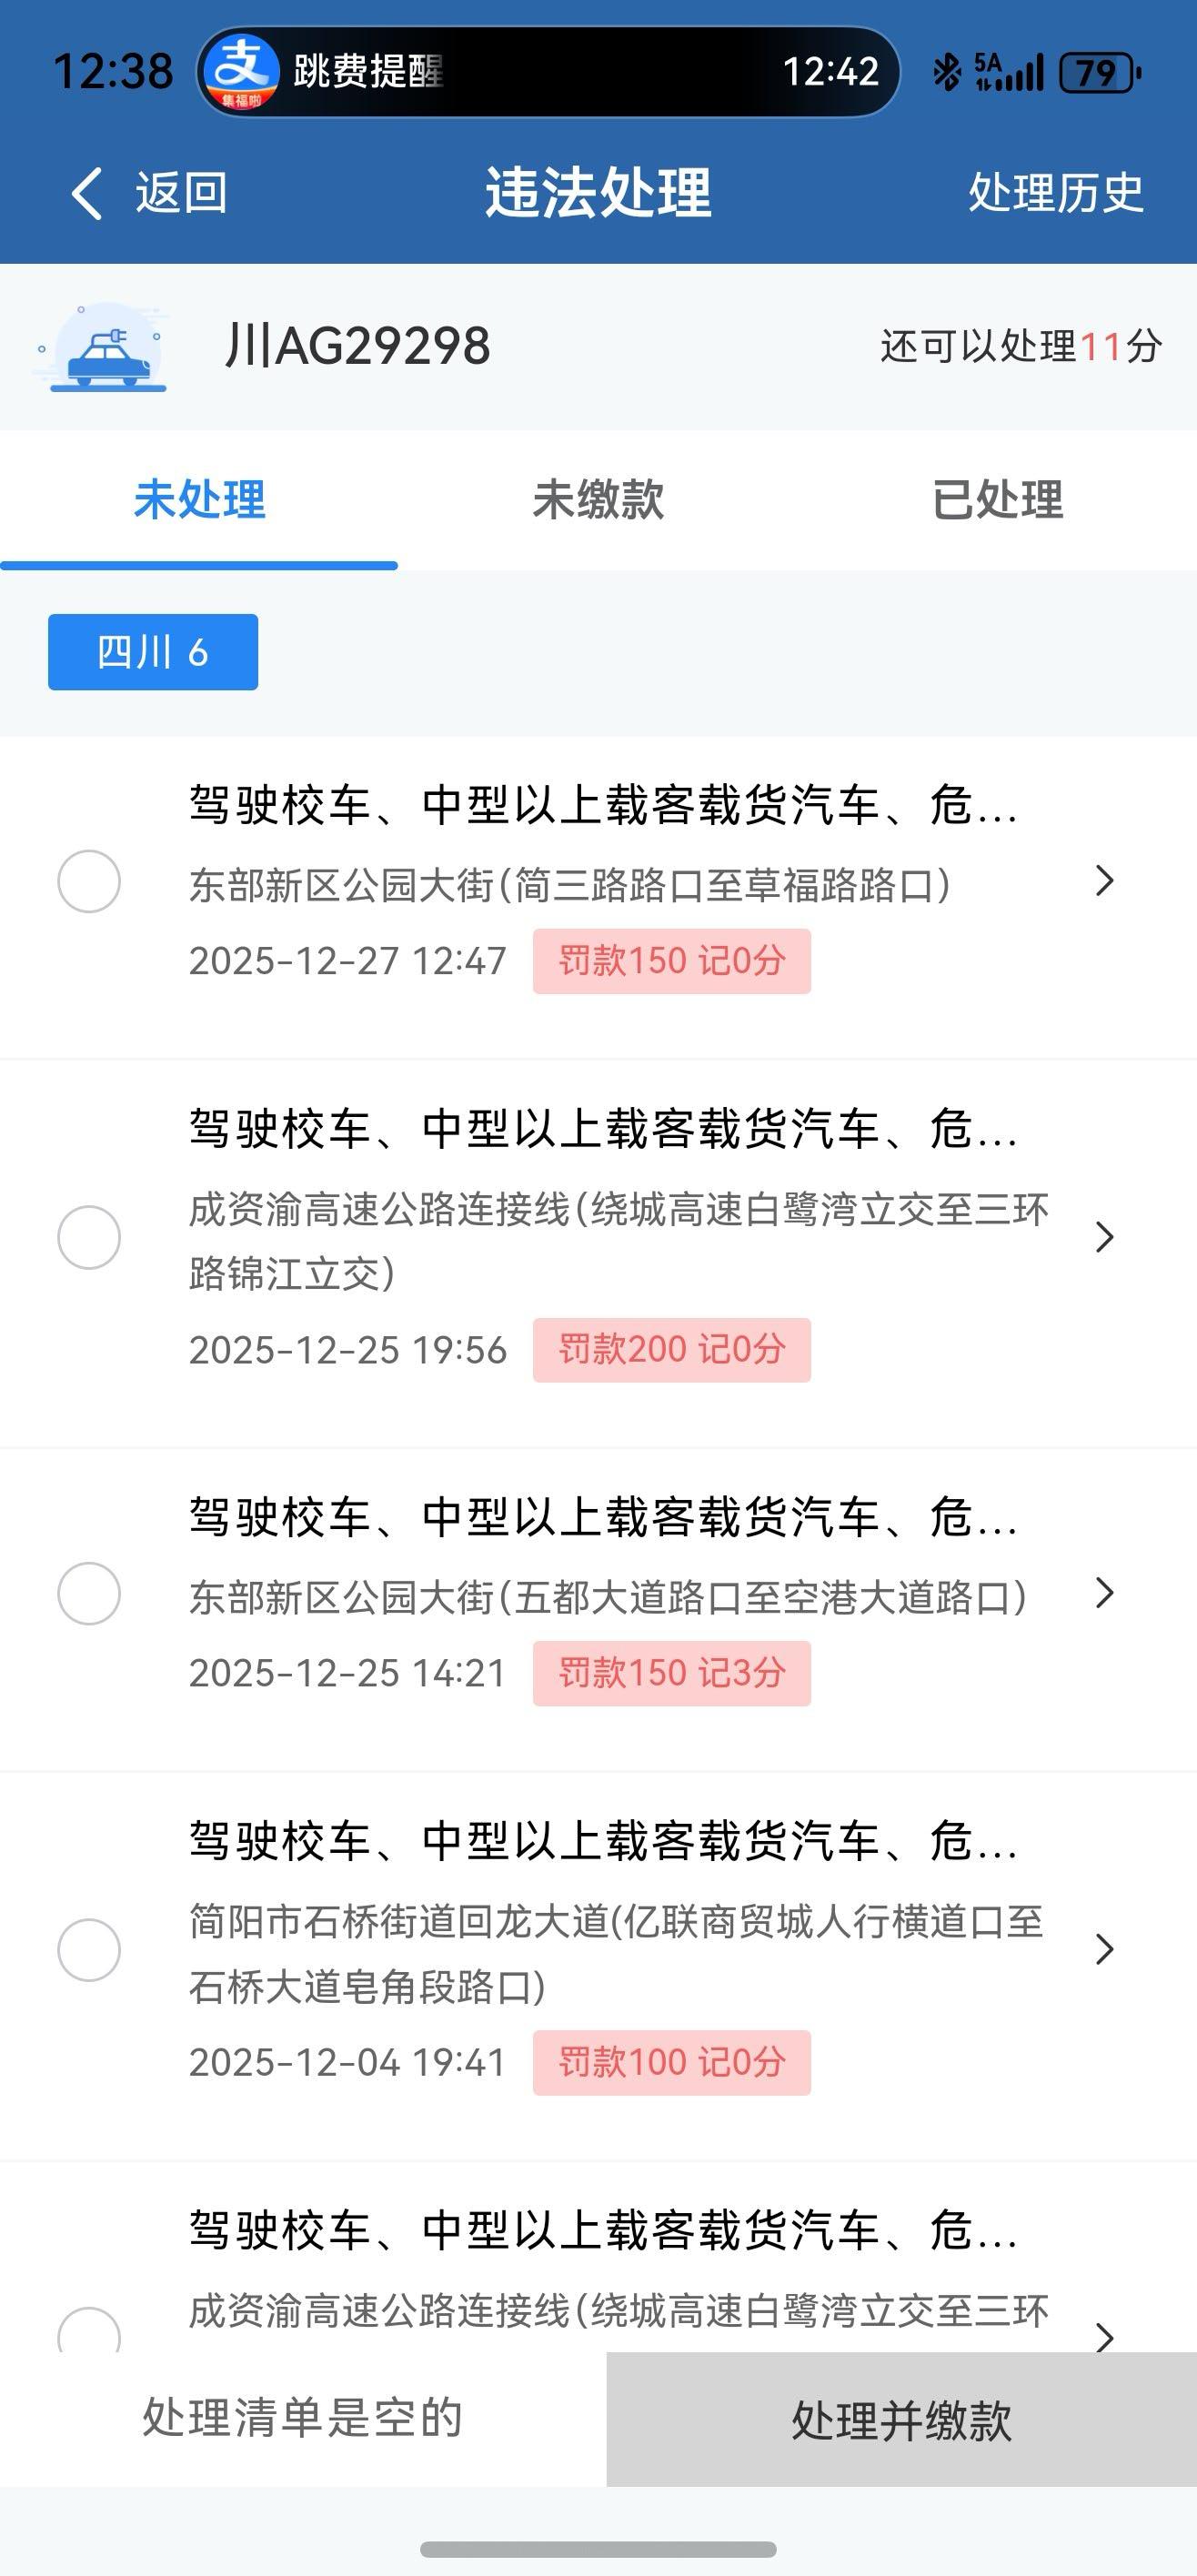
Task: Select the 2025-12-04 19:41 violation radio button
Action: click(89, 1949)
